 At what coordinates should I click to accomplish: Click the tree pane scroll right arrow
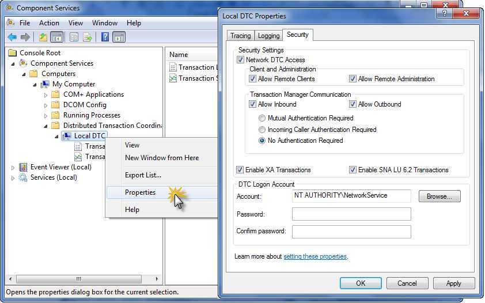(157, 279)
